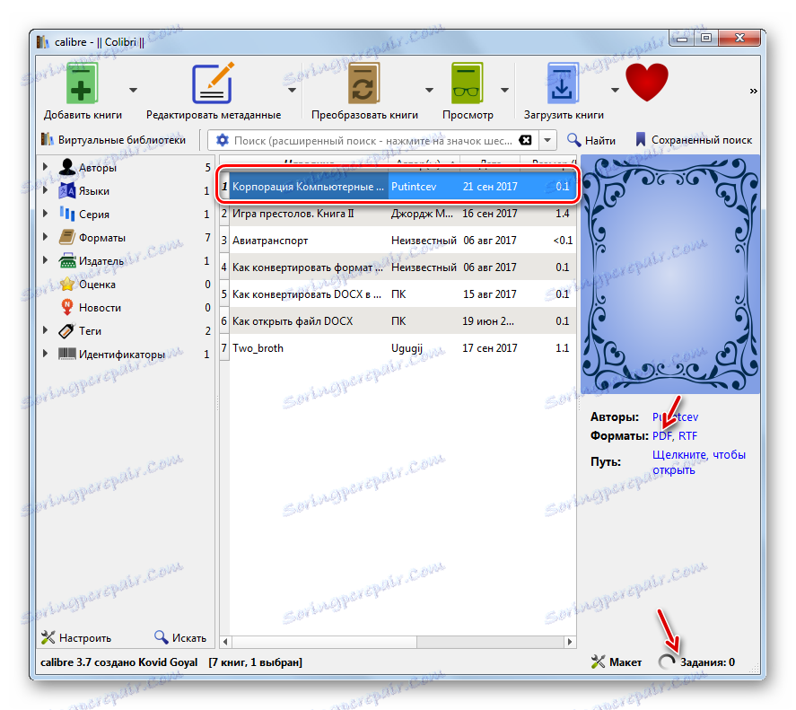Screen dimensions: 796x710
Task: Click the gear advanced search icon
Action: click(223, 140)
